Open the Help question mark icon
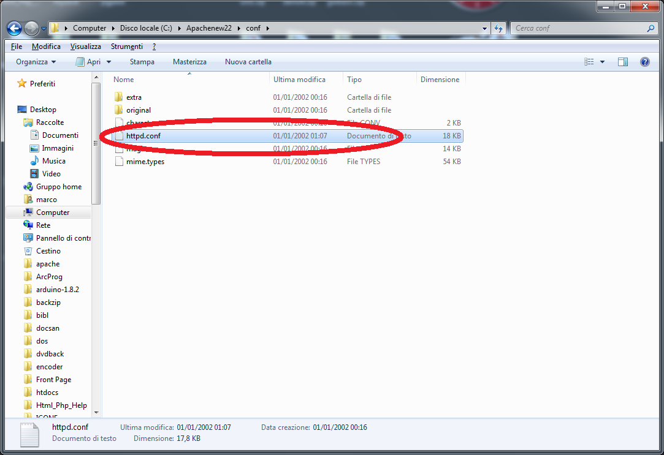Screen dimensions: 664x455 (644, 62)
